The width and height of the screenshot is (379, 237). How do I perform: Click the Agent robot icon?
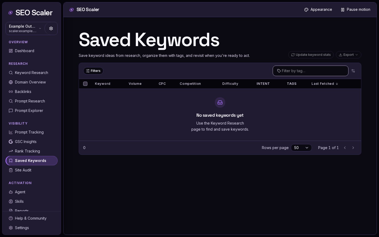coord(11,192)
